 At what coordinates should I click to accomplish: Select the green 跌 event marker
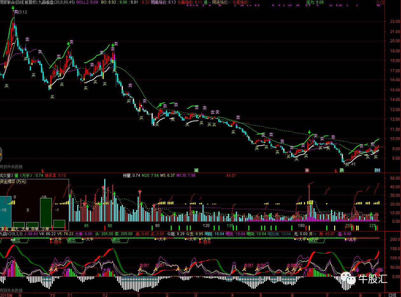[342, 170]
